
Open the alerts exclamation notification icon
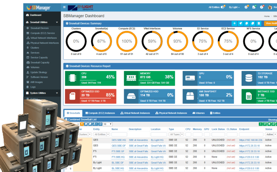(262, 7)
